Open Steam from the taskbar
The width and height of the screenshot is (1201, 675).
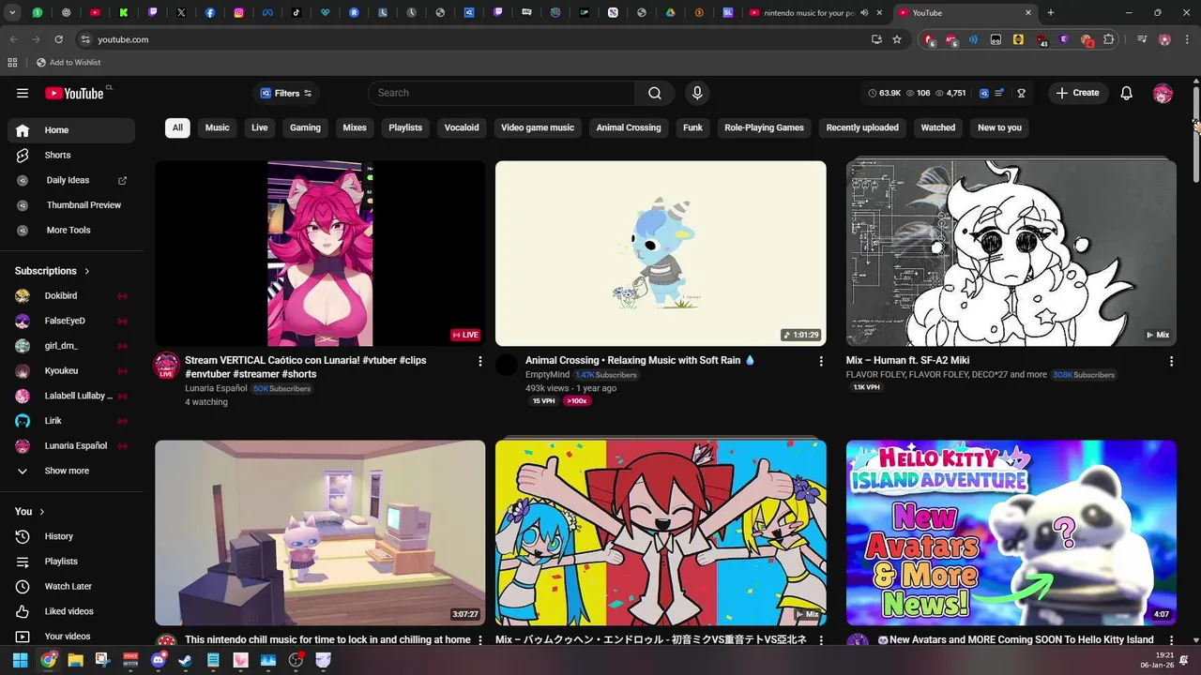pos(186,660)
